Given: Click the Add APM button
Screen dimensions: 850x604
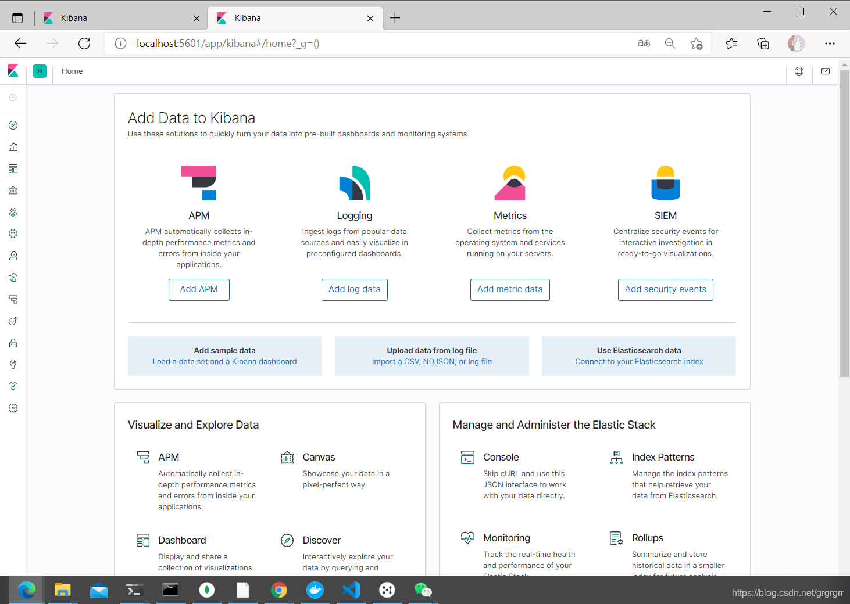Looking at the screenshot, I should 199,289.
